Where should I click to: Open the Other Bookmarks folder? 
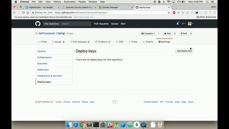pos(206,17)
